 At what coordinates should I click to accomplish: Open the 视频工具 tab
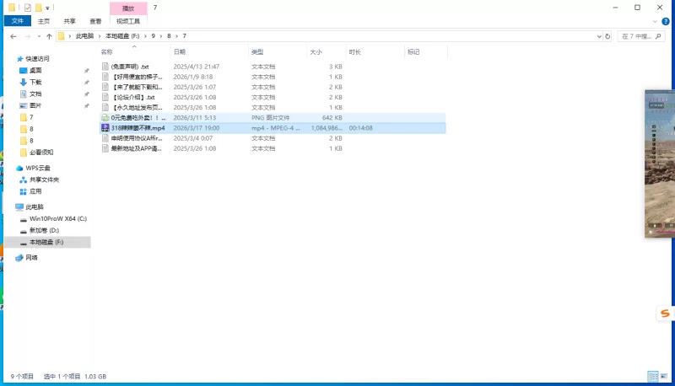pyautogui.click(x=128, y=21)
